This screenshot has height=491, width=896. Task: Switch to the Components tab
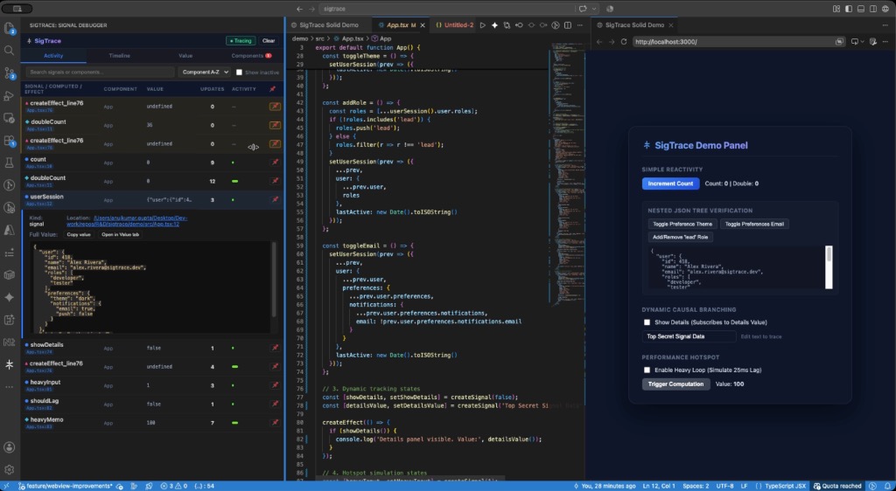click(251, 56)
